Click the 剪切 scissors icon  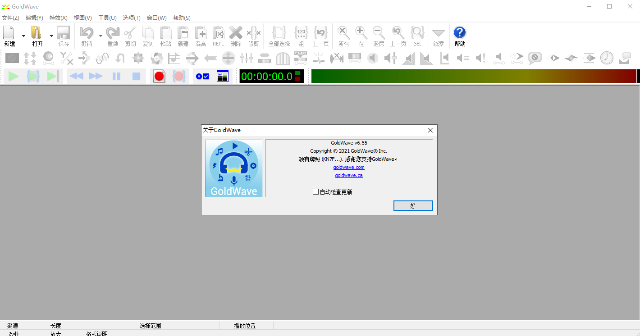pos(130,32)
